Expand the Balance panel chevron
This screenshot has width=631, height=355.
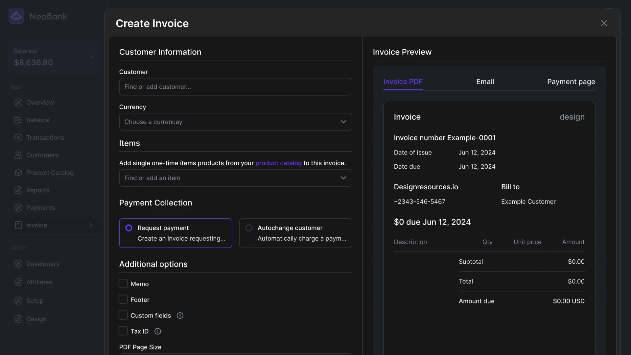point(92,57)
